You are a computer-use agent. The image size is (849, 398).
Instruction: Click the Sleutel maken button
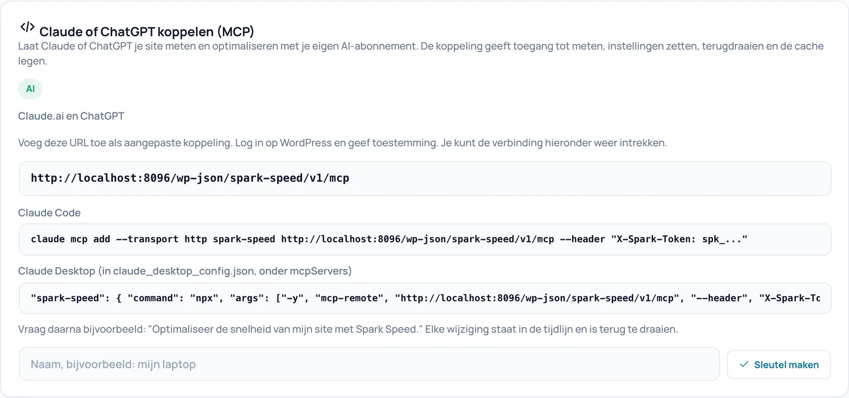tap(778, 365)
